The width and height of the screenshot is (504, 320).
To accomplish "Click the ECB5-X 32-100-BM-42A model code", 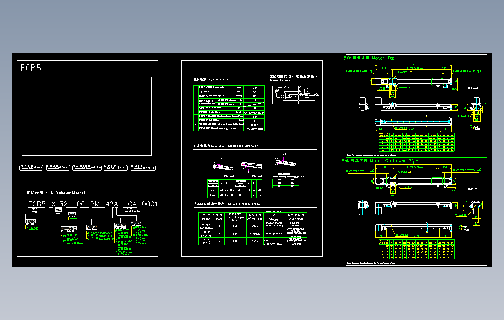I will 73,204.
